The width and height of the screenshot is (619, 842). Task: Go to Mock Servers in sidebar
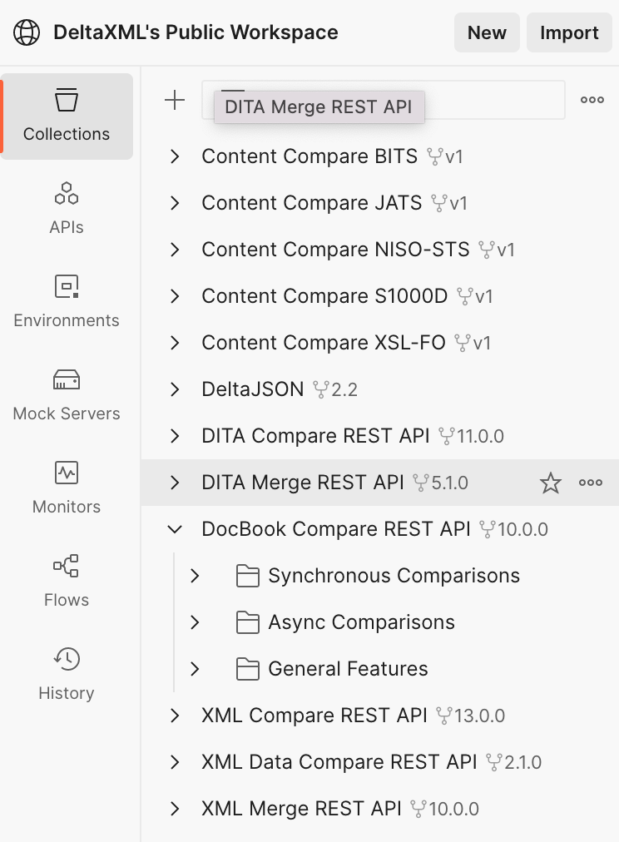[67, 394]
